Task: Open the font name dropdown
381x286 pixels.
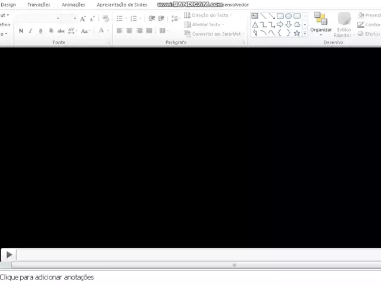Action: [58, 18]
